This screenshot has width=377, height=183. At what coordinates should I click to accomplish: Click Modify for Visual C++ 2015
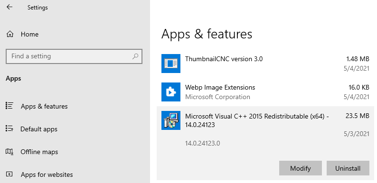pyautogui.click(x=300, y=168)
